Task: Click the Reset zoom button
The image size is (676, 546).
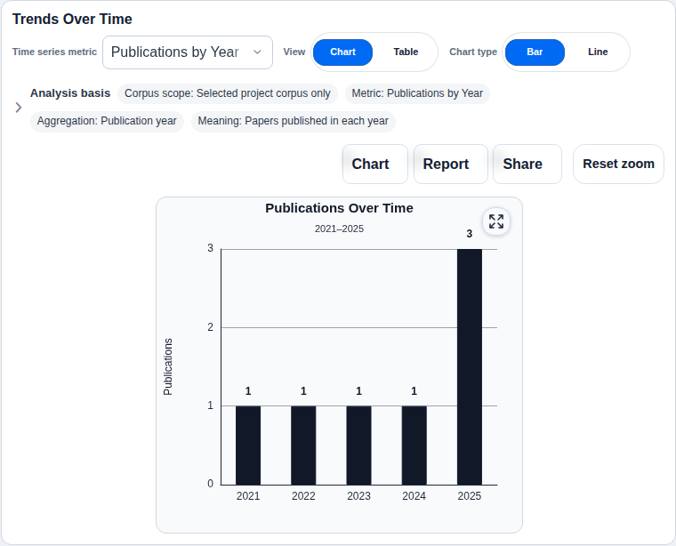Action: click(618, 165)
